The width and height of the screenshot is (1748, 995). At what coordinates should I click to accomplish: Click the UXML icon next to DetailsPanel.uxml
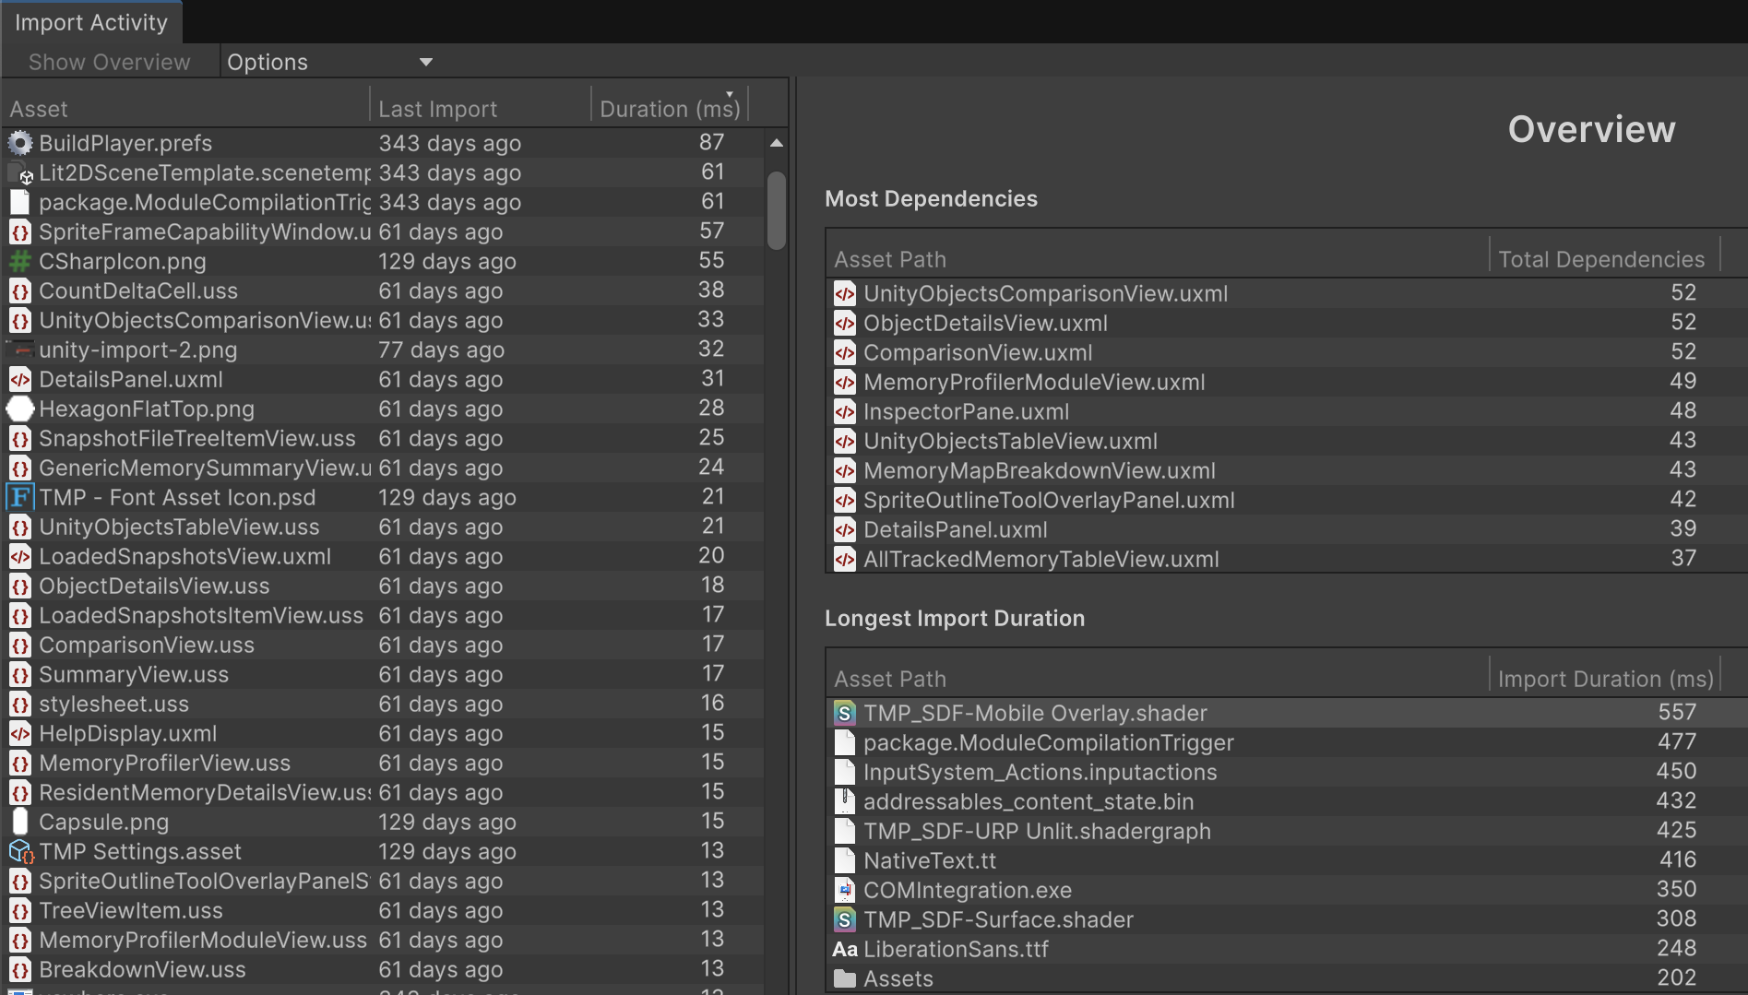pyautogui.click(x=20, y=379)
